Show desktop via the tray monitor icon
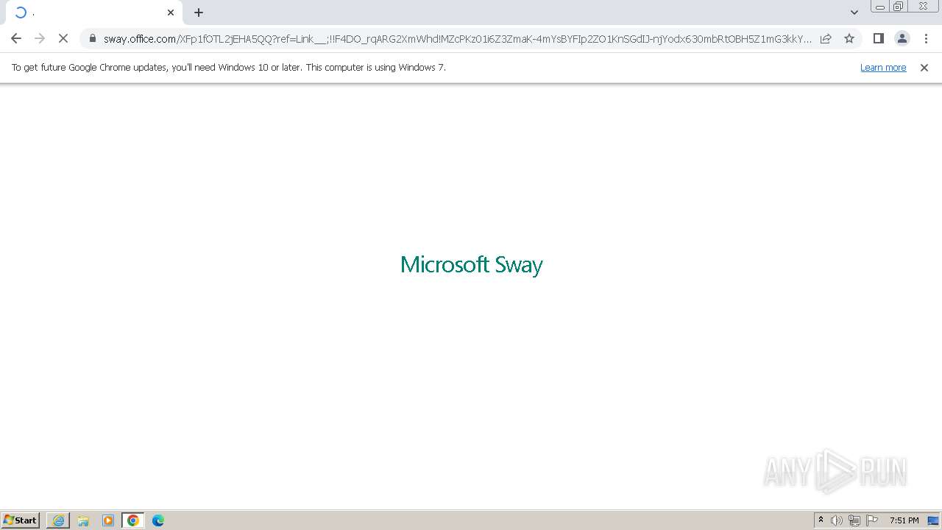This screenshot has width=942, height=530. point(933,520)
